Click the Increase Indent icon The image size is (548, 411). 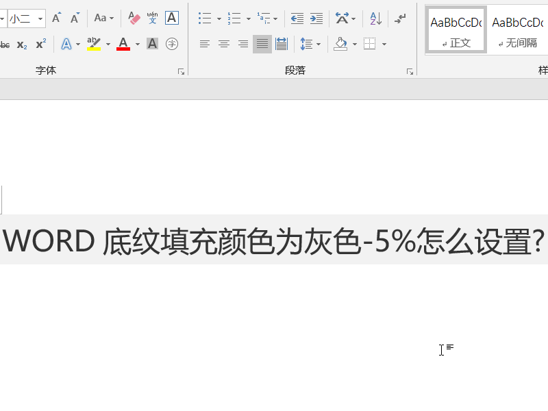point(316,18)
